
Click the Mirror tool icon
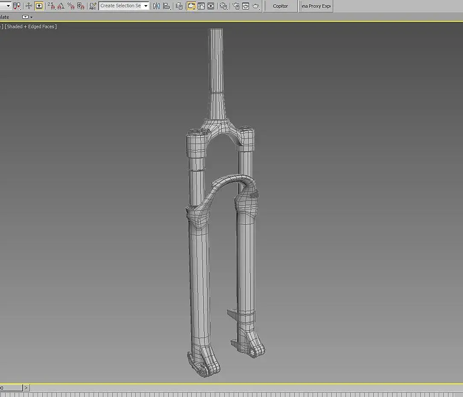[156, 6]
